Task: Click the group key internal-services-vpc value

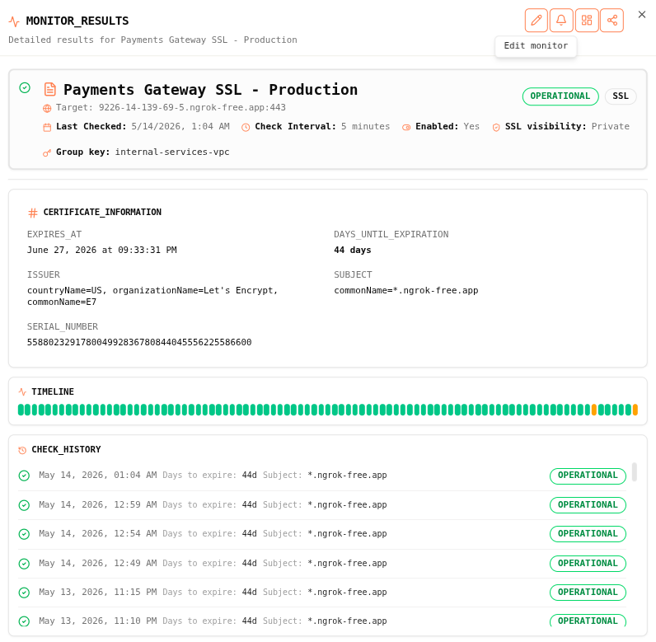Action: [x=172, y=152]
